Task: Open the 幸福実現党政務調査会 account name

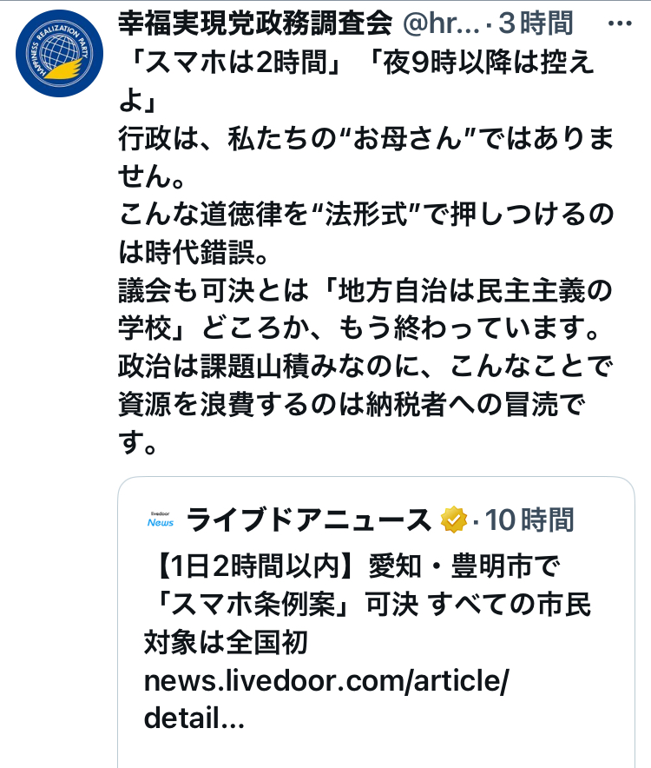Action: (255, 23)
